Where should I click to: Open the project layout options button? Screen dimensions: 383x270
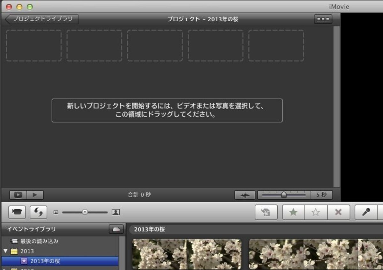click(x=323, y=19)
